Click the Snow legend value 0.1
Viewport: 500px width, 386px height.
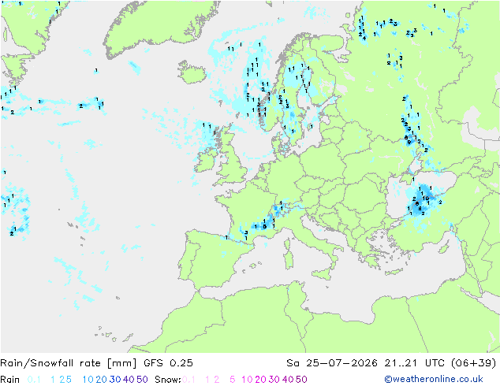[188, 380]
